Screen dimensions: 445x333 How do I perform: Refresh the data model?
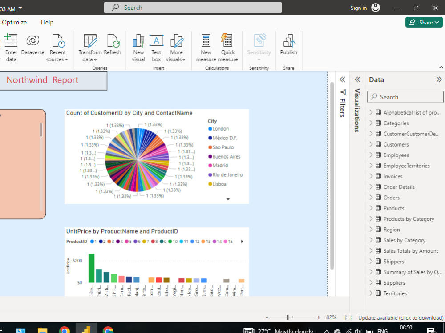coord(113,45)
